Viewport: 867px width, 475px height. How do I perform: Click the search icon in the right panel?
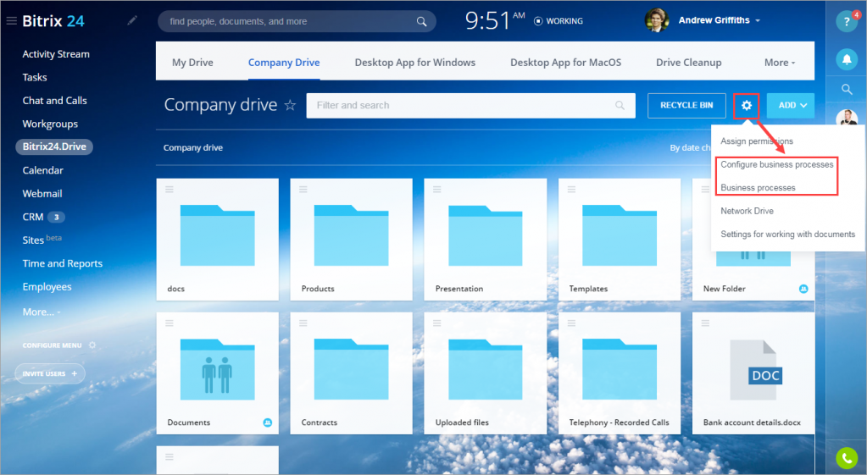pos(847,89)
